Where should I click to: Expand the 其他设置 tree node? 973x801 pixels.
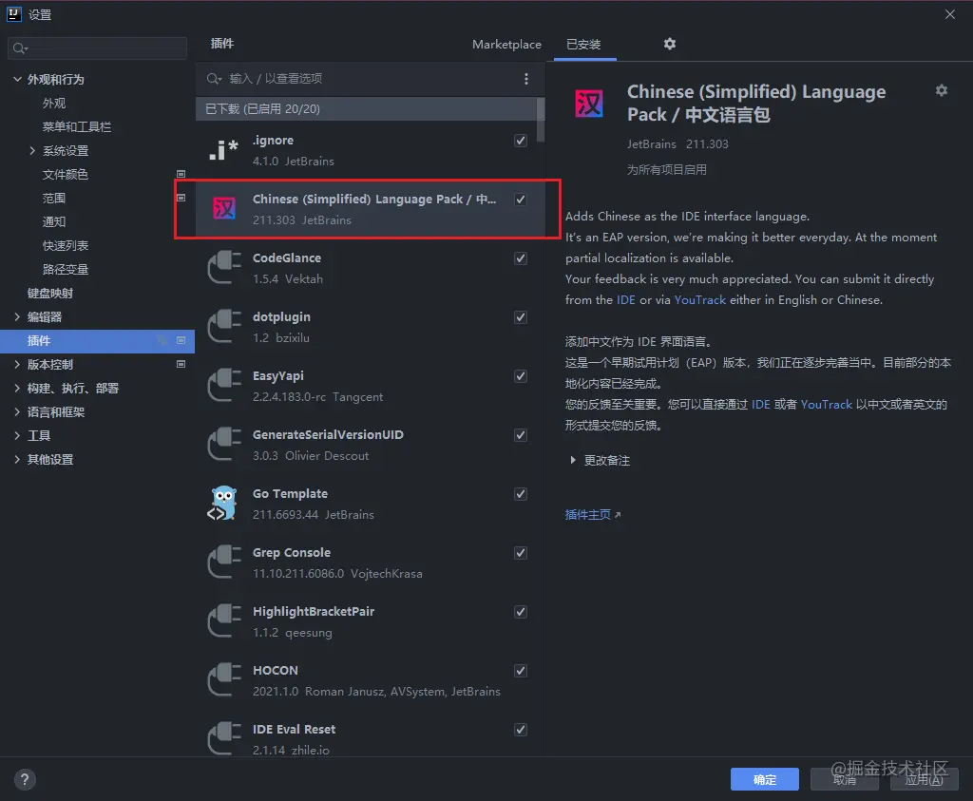click(x=17, y=459)
